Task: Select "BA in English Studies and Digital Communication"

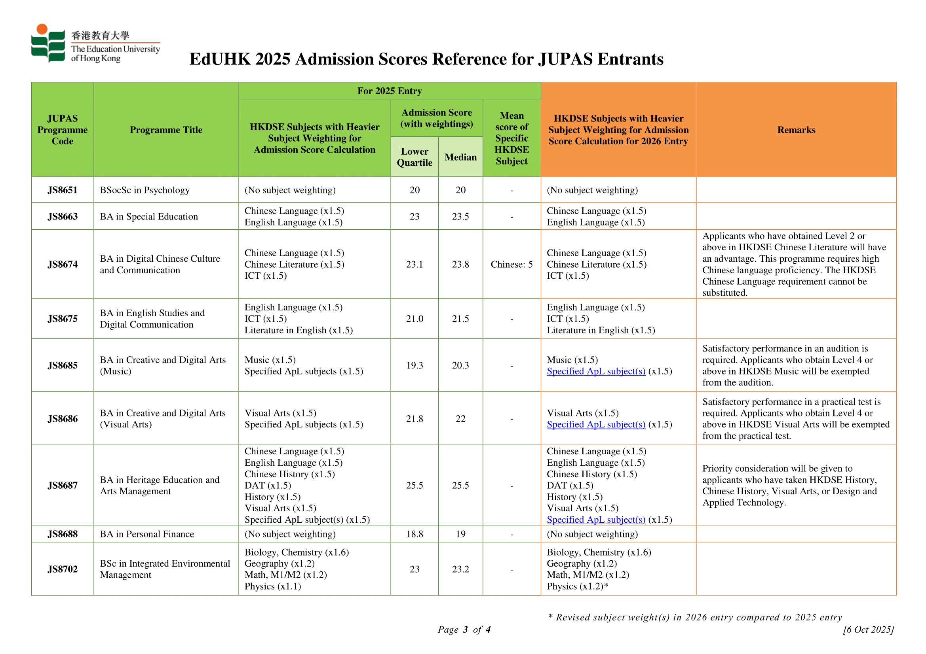Action: point(152,319)
